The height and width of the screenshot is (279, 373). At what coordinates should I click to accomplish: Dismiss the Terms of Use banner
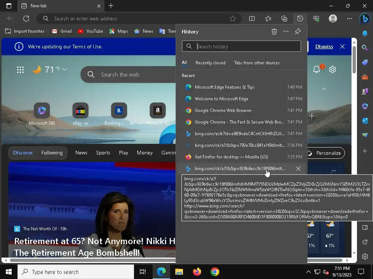pyautogui.click(x=324, y=47)
